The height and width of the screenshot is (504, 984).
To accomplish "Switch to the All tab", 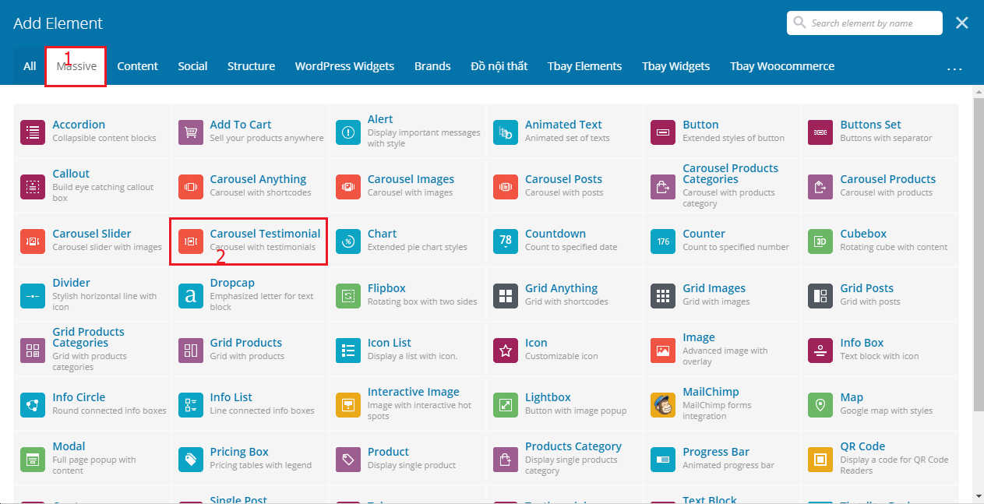I will coord(30,66).
